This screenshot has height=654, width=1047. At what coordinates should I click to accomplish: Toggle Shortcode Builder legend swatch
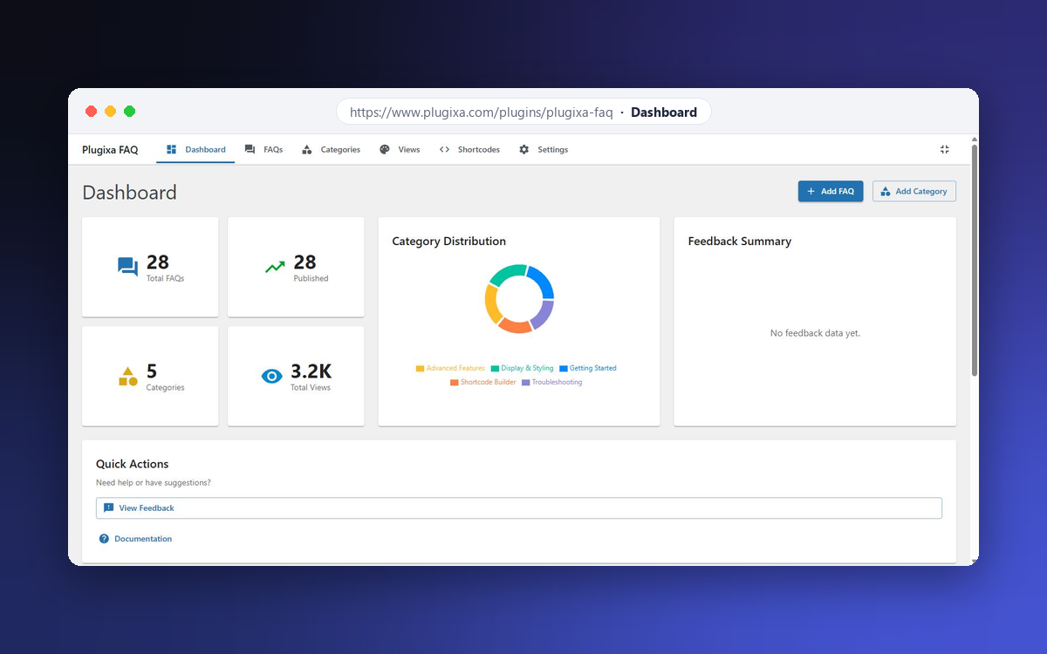click(455, 383)
